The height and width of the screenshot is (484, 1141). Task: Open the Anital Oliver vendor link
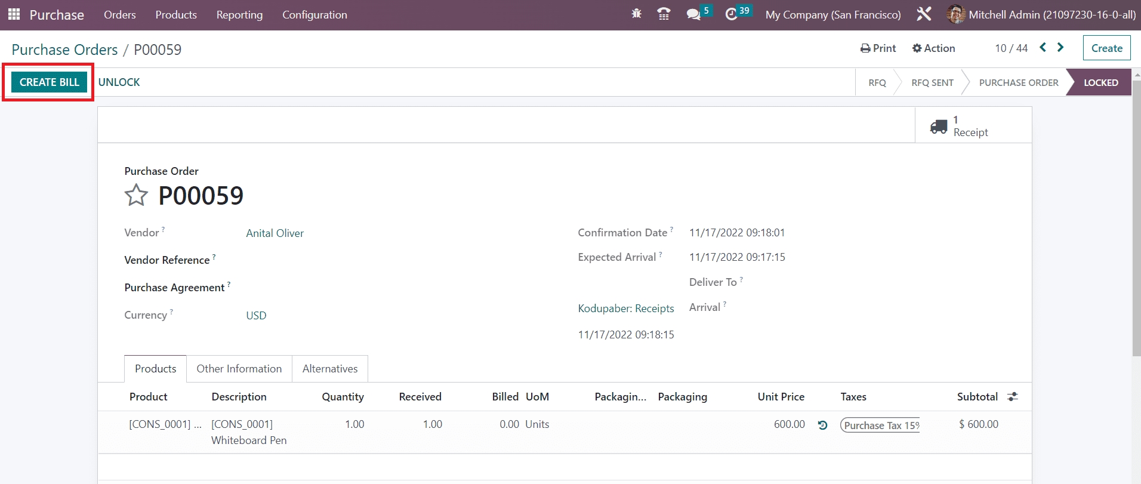pos(275,233)
